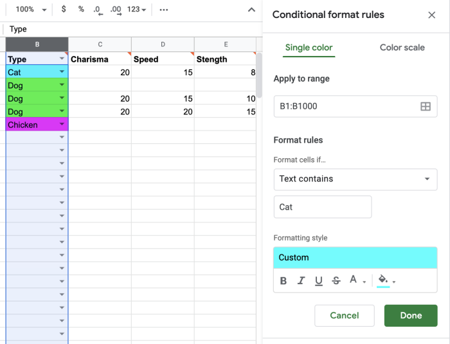Open the text color picker
Viewport: 450px width, 344px height.
click(357, 280)
